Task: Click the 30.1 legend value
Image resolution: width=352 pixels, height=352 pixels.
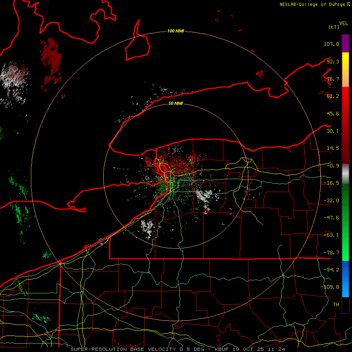Action: pyautogui.click(x=333, y=131)
